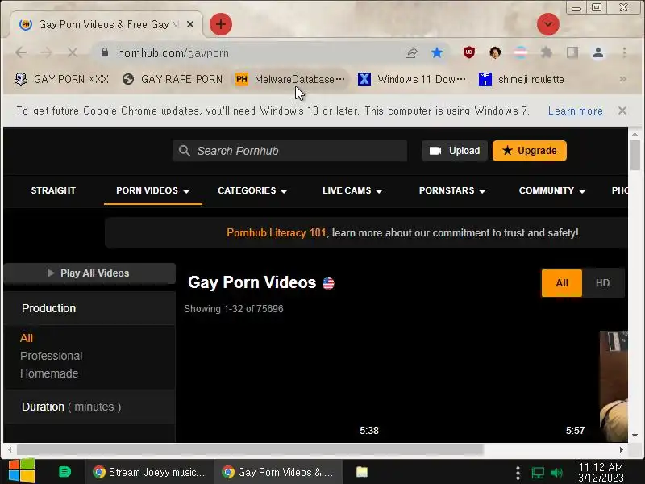Filter Production by Professional
Viewport: 645px width, 484px height.
pyautogui.click(x=52, y=356)
